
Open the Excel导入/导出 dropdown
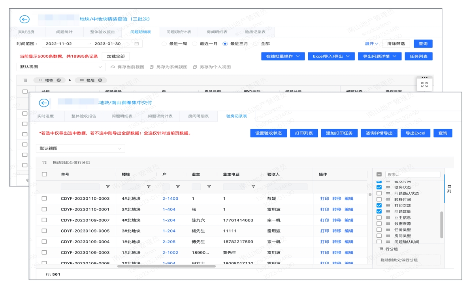click(x=332, y=56)
